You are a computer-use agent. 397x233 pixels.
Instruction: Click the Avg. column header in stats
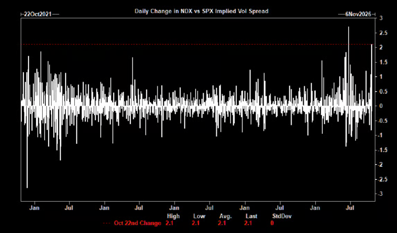[x=226, y=216]
